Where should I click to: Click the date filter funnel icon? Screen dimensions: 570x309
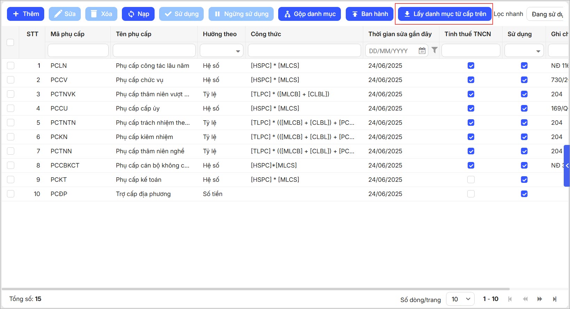(435, 50)
